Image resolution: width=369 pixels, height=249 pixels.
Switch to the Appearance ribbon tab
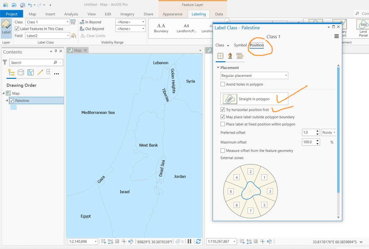(172, 14)
